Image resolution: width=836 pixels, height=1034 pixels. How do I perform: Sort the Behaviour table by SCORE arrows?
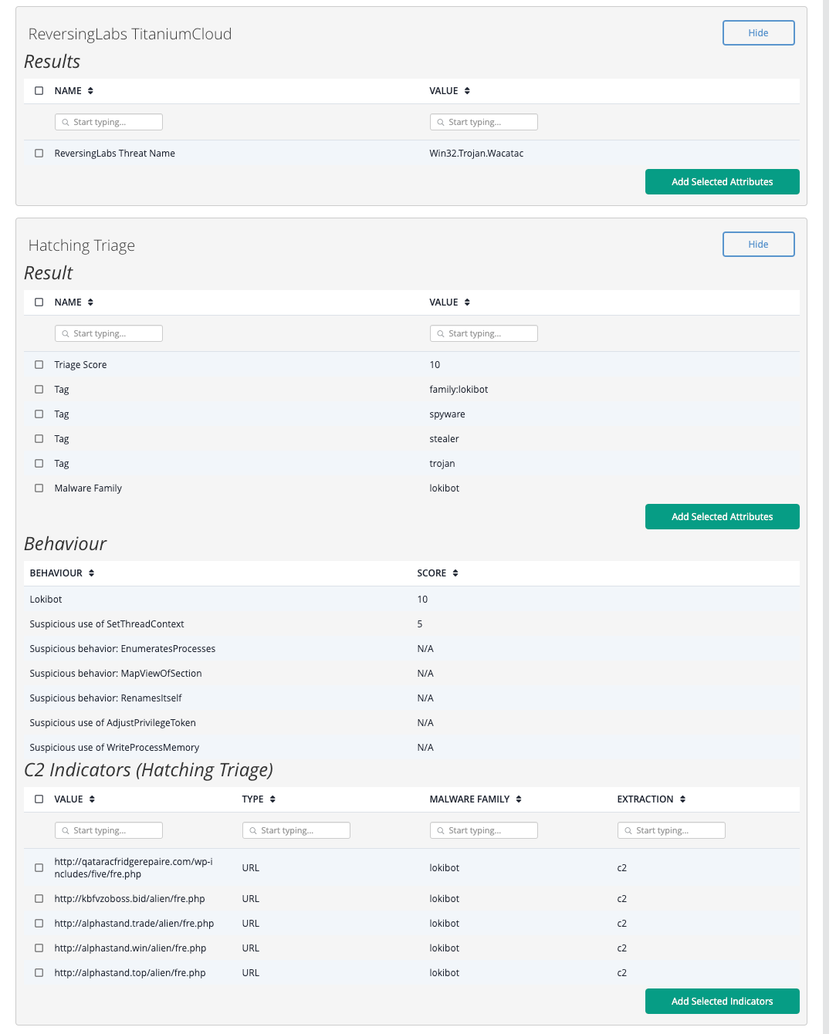(455, 573)
